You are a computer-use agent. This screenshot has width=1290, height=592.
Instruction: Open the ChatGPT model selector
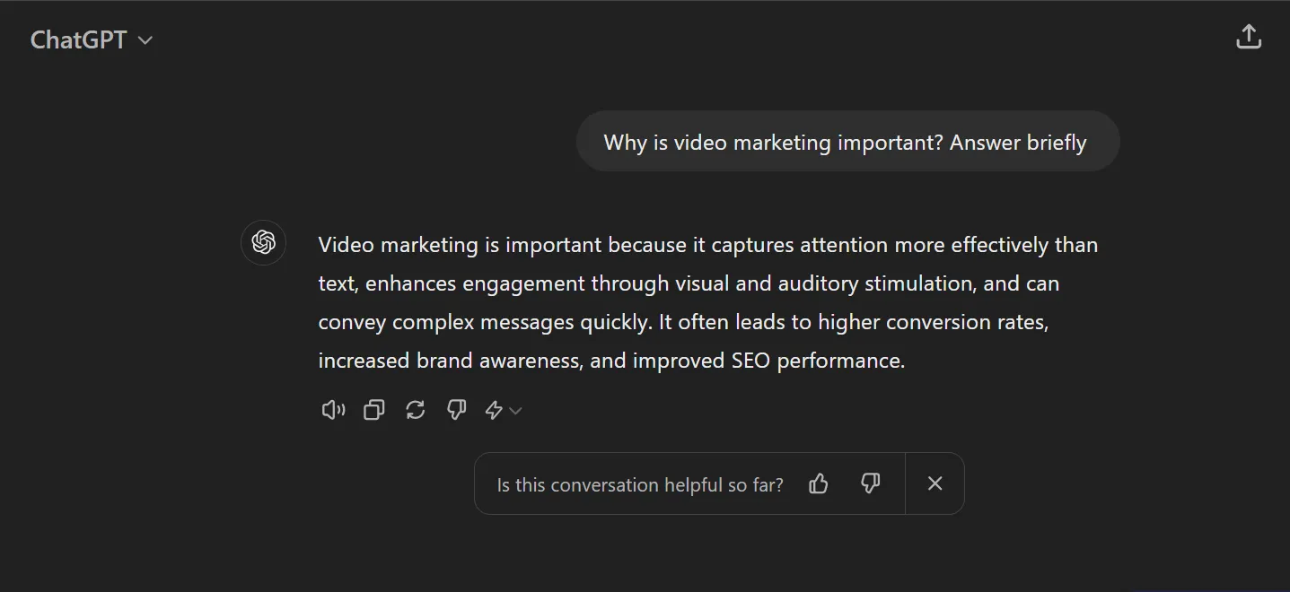(92, 40)
